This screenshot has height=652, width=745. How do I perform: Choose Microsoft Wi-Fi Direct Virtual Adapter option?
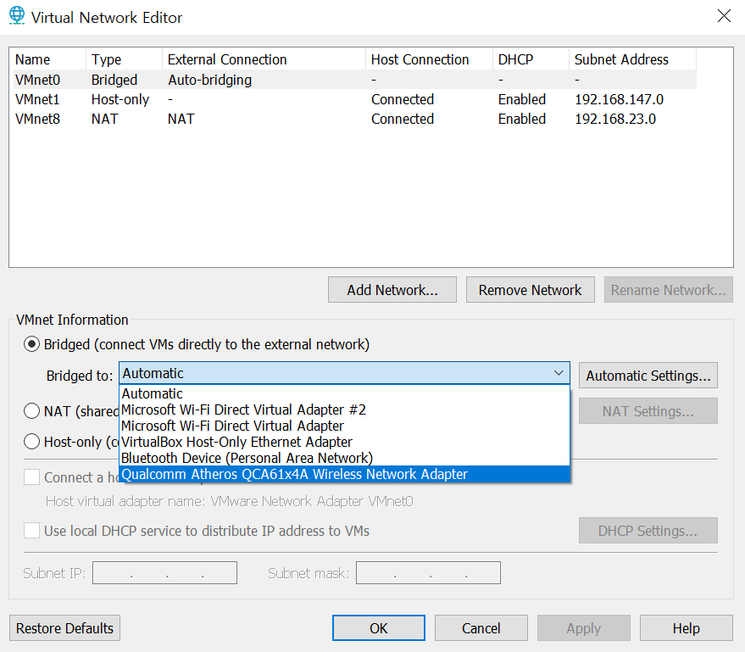click(x=344, y=426)
